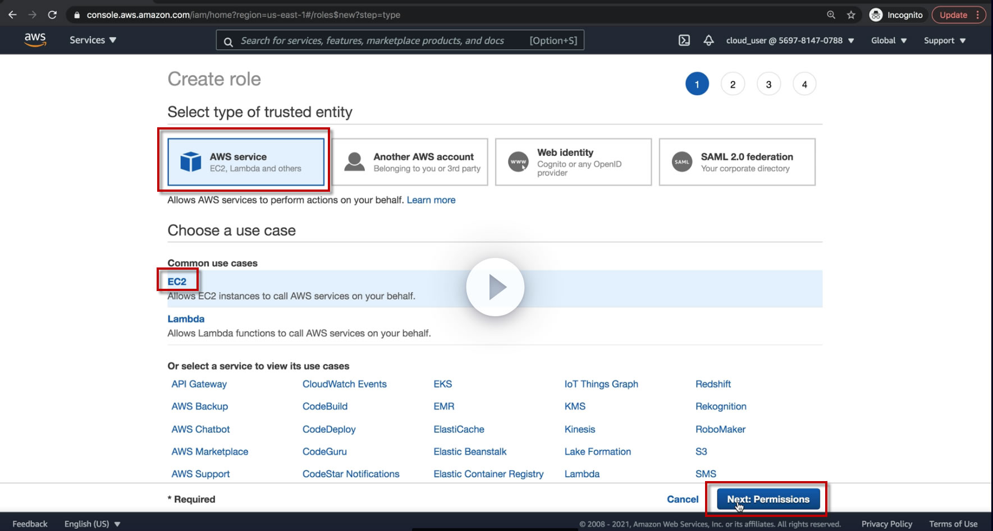Choose the EC2 use case
The height and width of the screenshot is (531, 993).
[x=177, y=281]
